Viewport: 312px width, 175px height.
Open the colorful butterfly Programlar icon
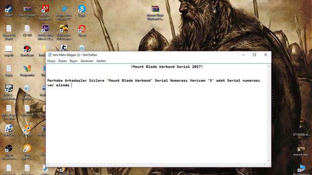tap(27, 70)
